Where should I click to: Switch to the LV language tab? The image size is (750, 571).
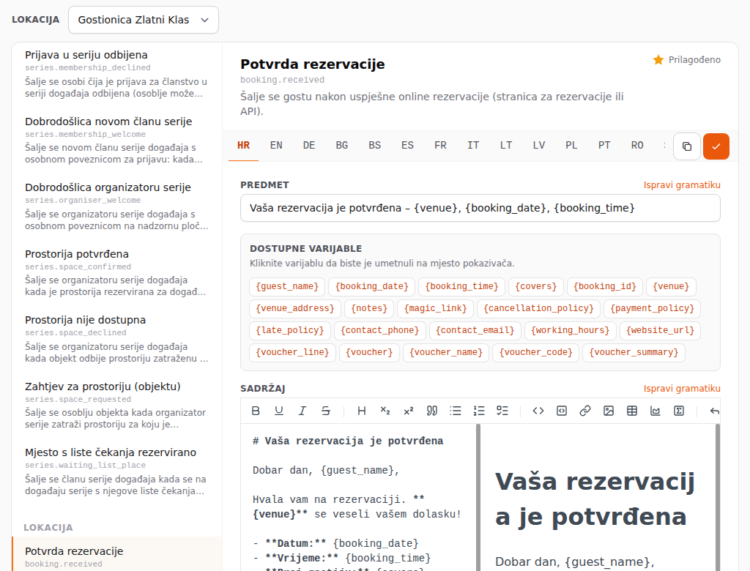[538, 146]
